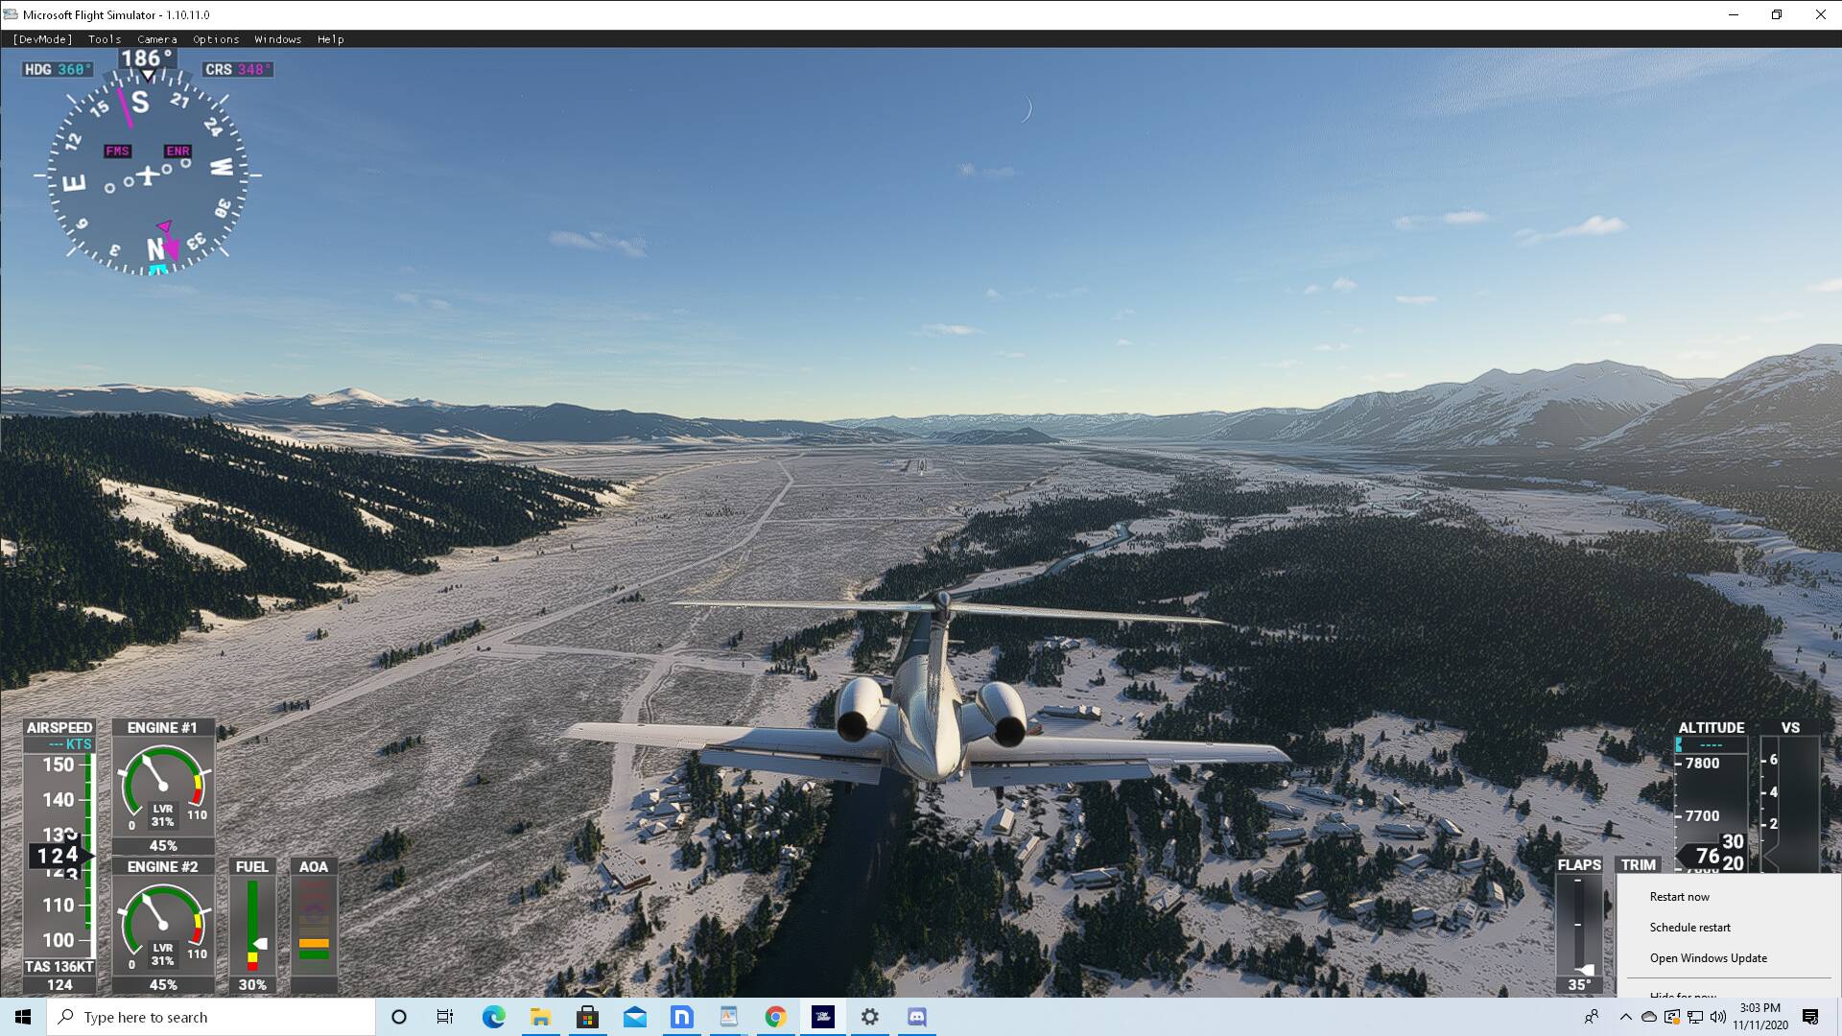Open Microsoft Edge browser icon
Image resolution: width=1842 pixels, height=1036 pixels.
493,1017
